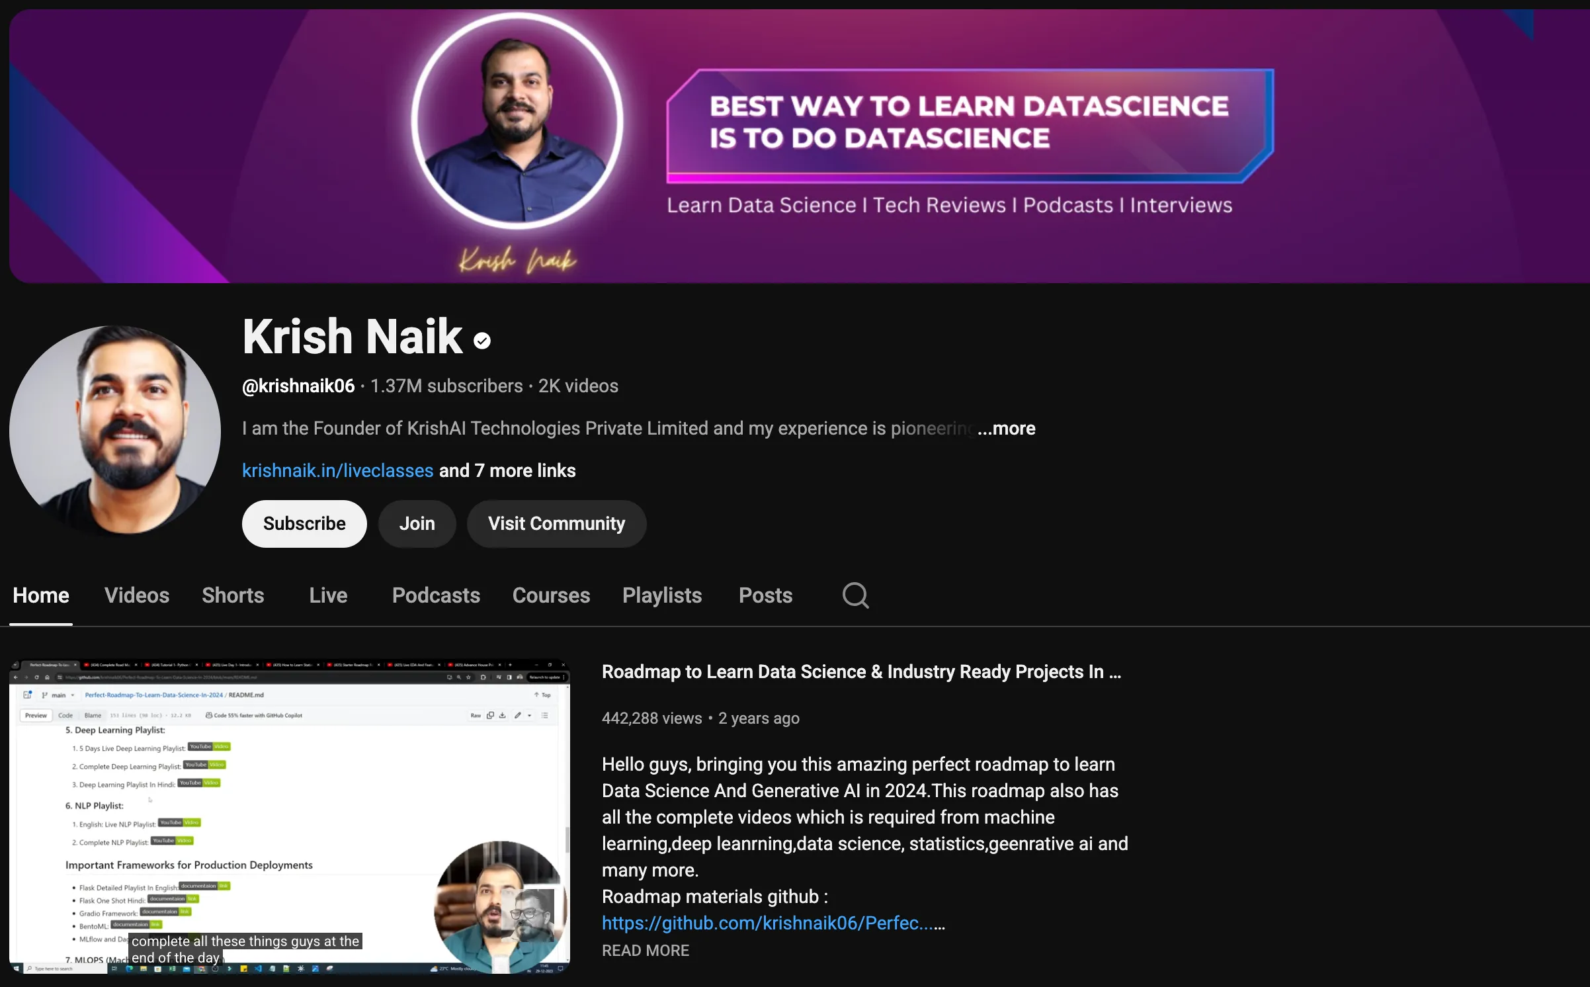Expand 'and 7 more links'

click(507, 470)
